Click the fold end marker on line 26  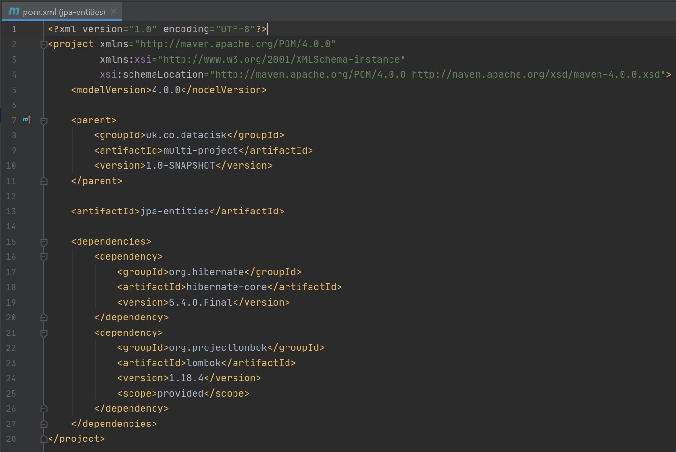[x=44, y=409]
